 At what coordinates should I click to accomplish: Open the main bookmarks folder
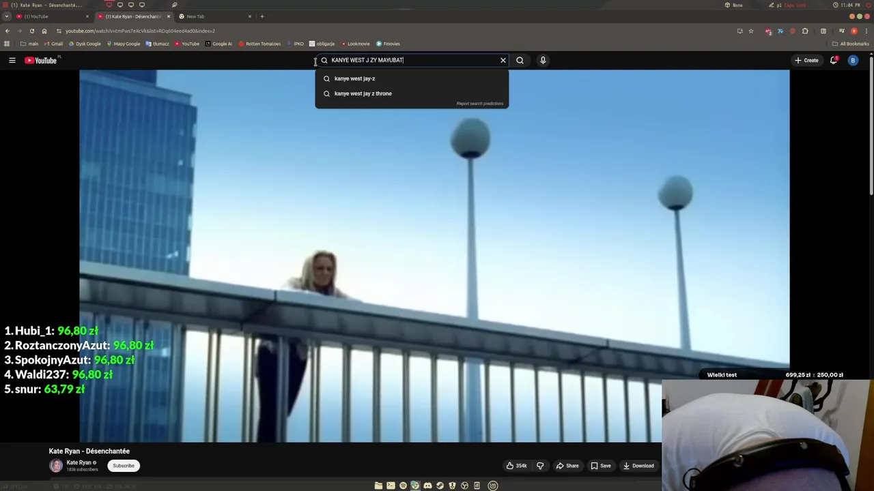pyautogui.click(x=29, y=44)
